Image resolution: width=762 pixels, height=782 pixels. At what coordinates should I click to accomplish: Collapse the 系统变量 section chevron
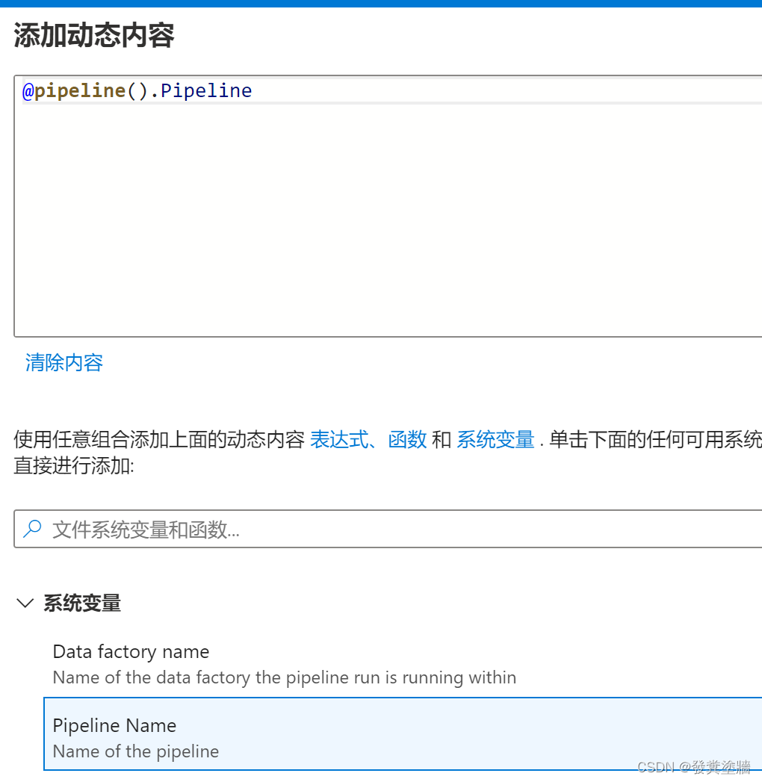click(25, 603)
